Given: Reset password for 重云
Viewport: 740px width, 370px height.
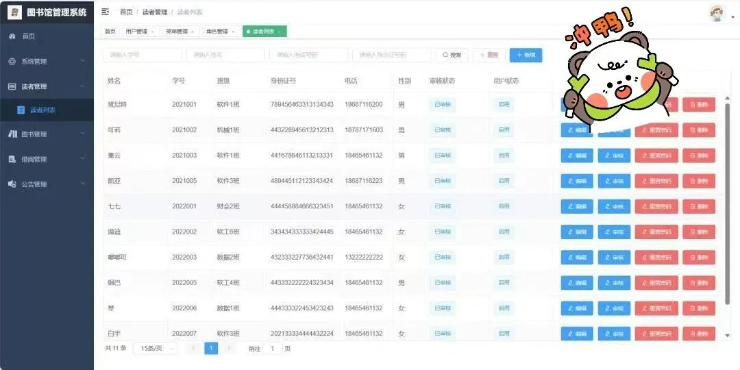Looking at the screenshot, I should tap(656, 156).
